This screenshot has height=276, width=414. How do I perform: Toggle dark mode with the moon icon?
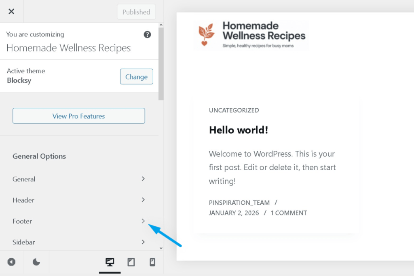coord(36,262)
